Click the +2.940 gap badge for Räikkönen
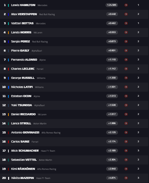 click(x=112, y=169)
